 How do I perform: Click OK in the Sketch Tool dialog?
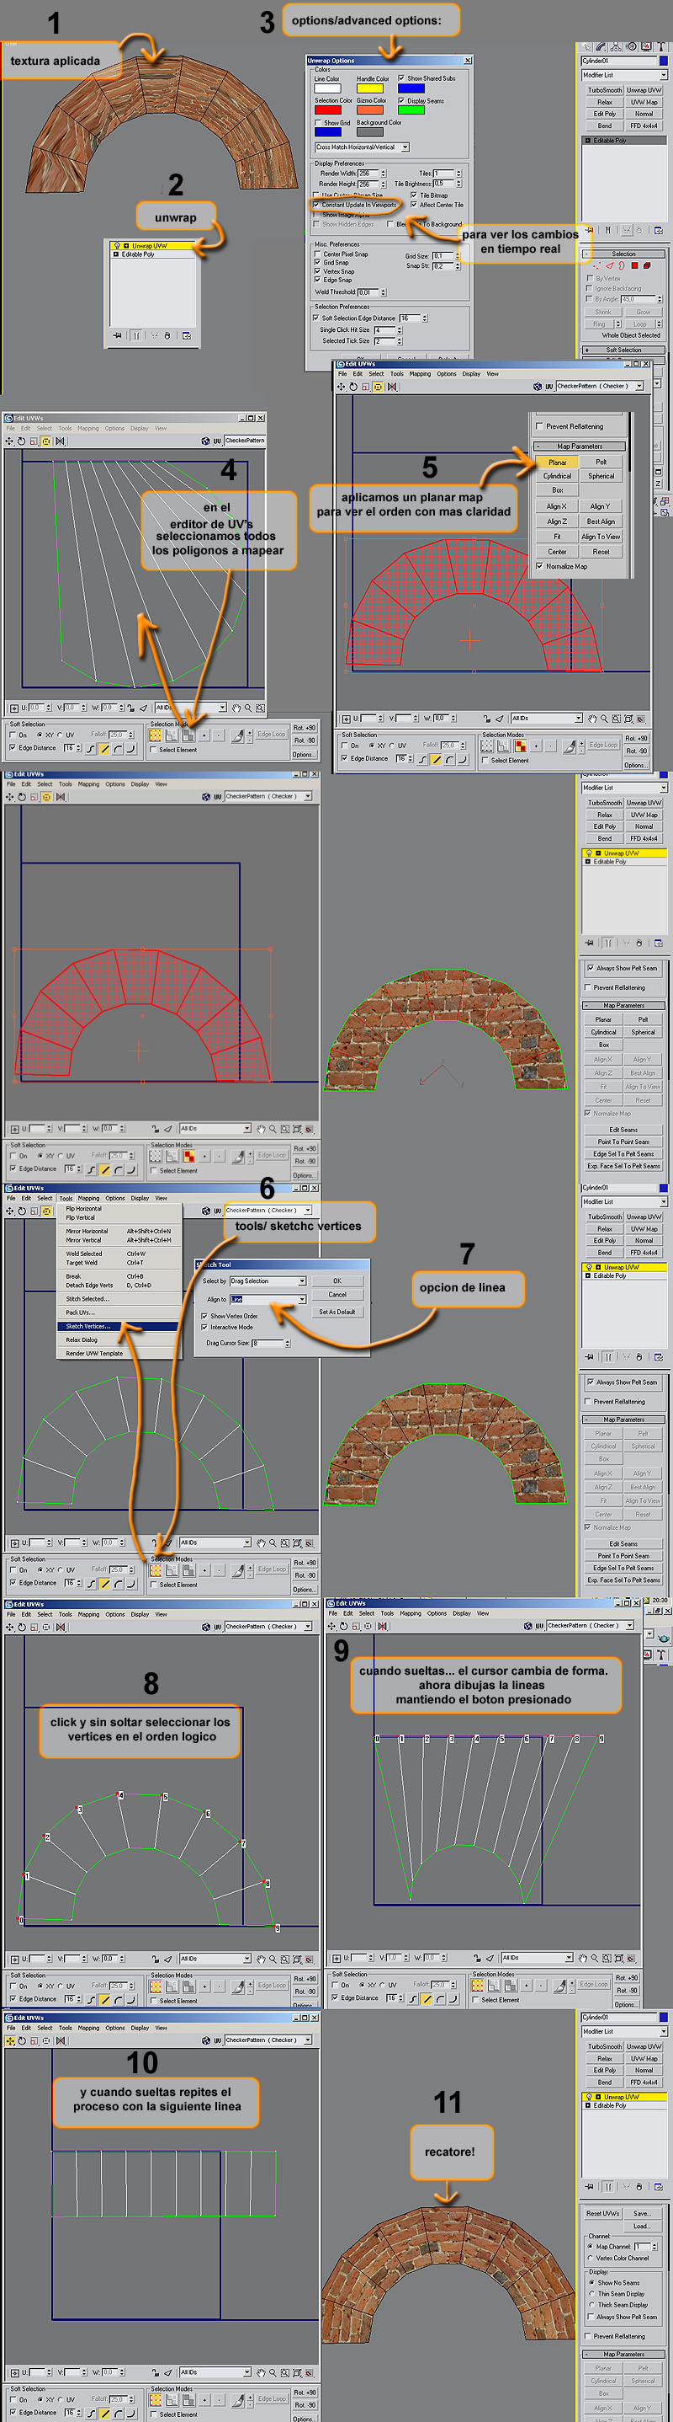click(338, 1281)
